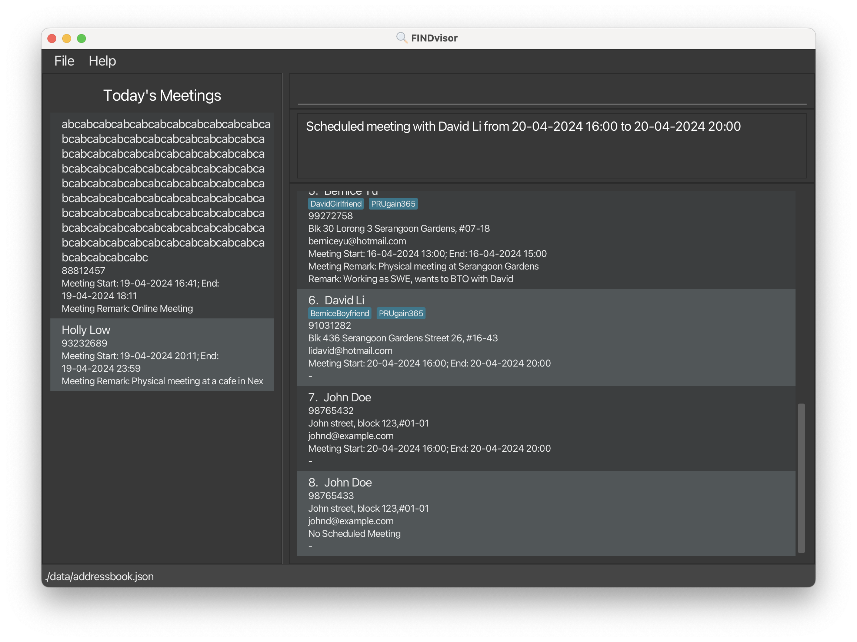Screen dimensions: 857x642
Task: Click the green fullscreen window button
Action: pyautogui.click(x=81, y=39)
